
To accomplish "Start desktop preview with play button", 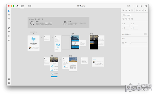I will tap(142, 6).
